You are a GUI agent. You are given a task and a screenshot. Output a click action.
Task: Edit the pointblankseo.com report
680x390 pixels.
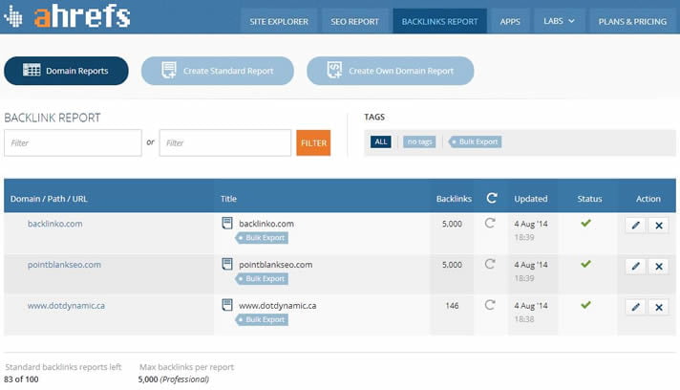pos(636,266)
